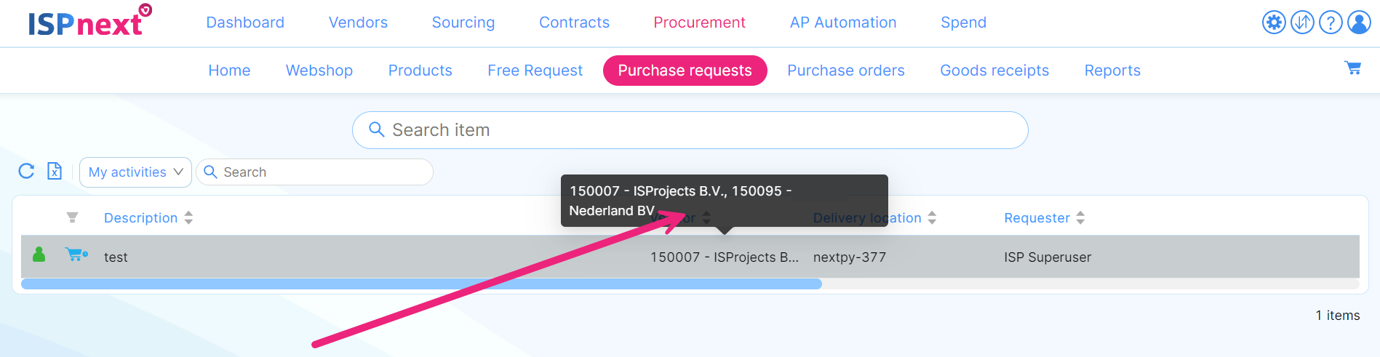Click the horizontal blue scrollbar under table

click(x=421, y=284)
